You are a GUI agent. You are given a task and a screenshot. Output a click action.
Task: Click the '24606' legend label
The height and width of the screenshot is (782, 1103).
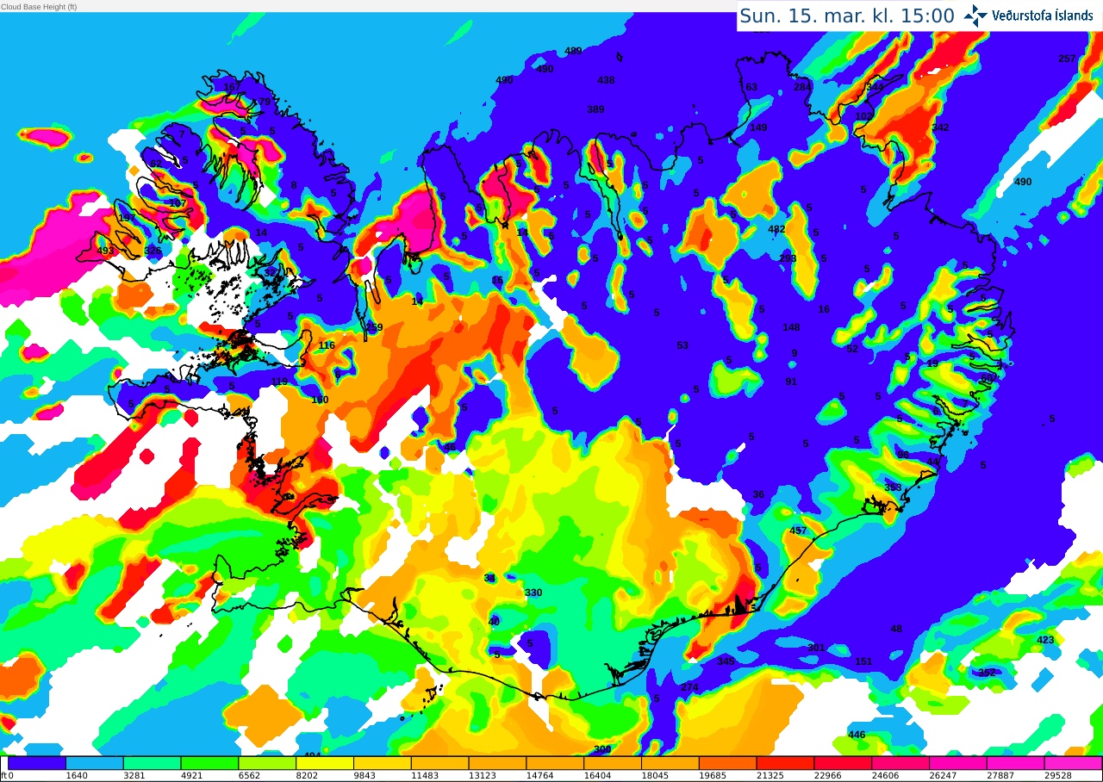click(x=885, y=776)
